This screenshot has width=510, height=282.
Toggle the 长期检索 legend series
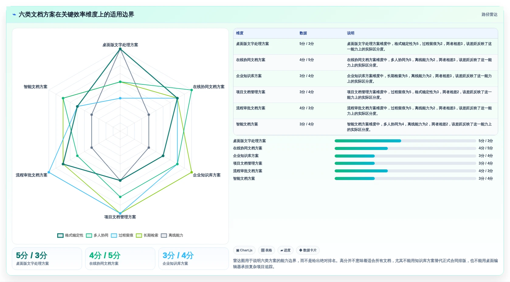click(147, 235)
